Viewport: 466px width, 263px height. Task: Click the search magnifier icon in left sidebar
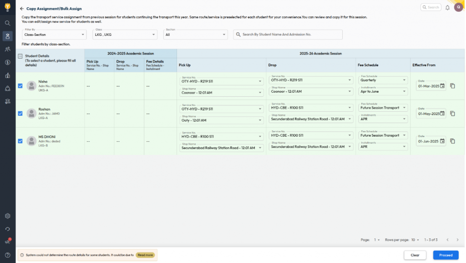[x=7, y=23]
